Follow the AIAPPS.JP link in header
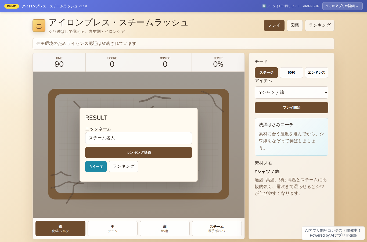367x242 pixels. (x=311, y=6)
